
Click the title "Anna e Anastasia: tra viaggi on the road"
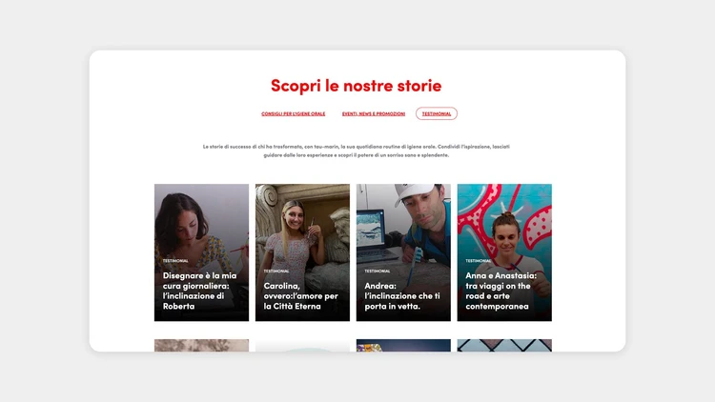[x=501, y=291]
